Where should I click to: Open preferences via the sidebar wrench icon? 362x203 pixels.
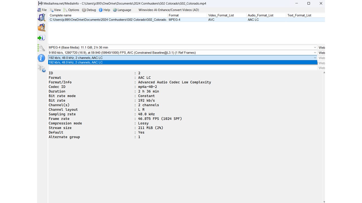click(x=41, y=48)
